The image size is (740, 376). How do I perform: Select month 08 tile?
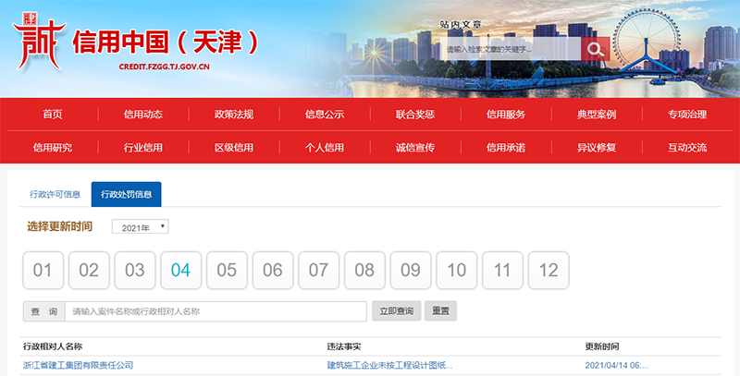click(x=364, y=271)
